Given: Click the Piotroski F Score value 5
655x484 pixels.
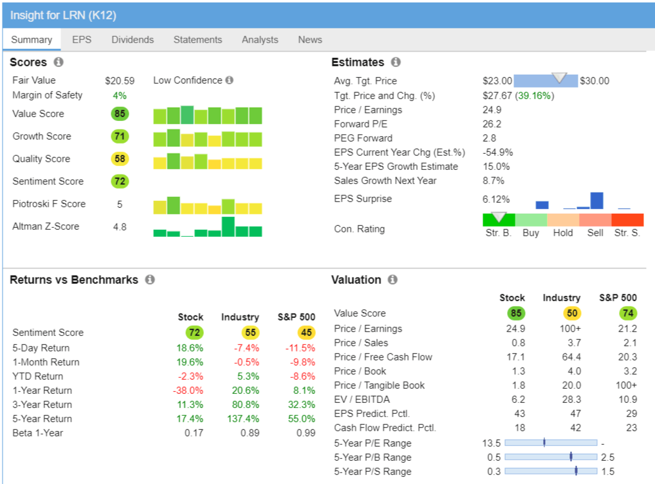Looking at the screenshot, I should 120,205.
